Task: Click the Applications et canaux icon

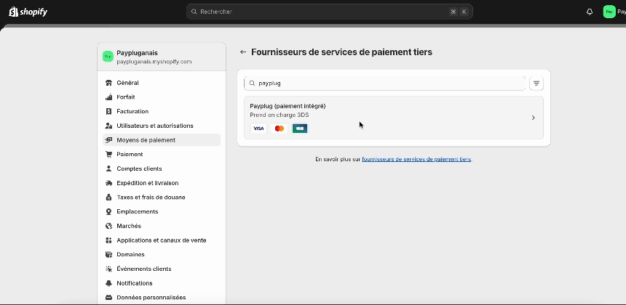Action: [108, 240]
